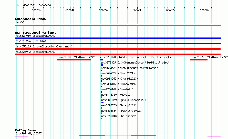This screenshot has height=139, width=228.
Task: Click the nsv6253864 (Prakrithi2022) label
Action: coord(121,111)
